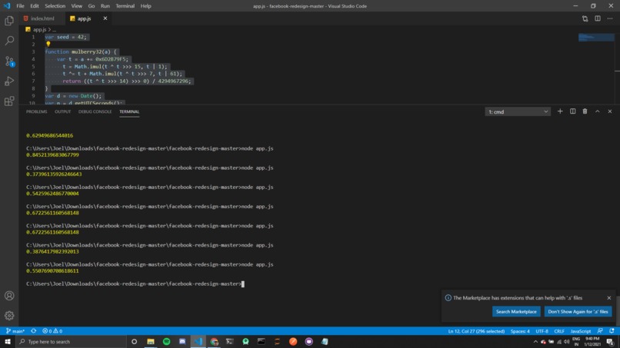Open the Selection menu
This screenshot has height=348, width=620.
coord(55,6)
